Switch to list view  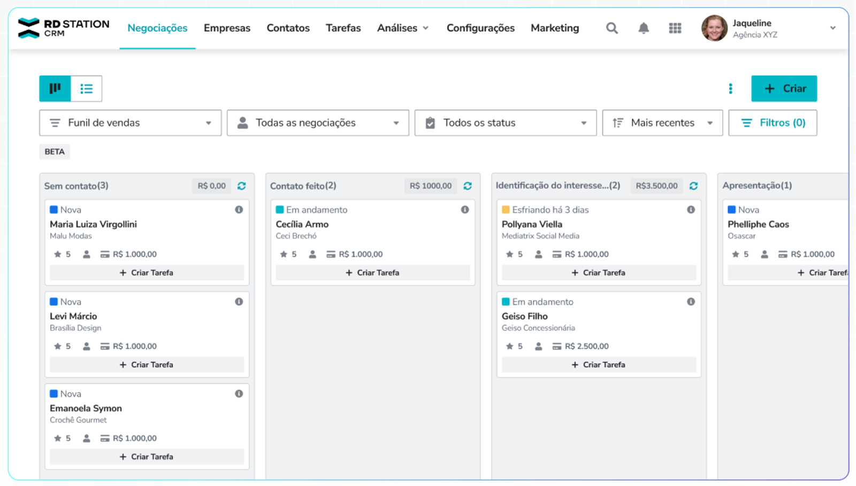pyautogui.click(x=86, y=89)
